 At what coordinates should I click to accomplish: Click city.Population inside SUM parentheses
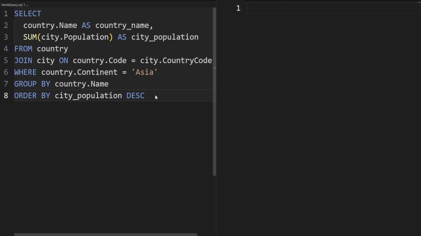75,37
